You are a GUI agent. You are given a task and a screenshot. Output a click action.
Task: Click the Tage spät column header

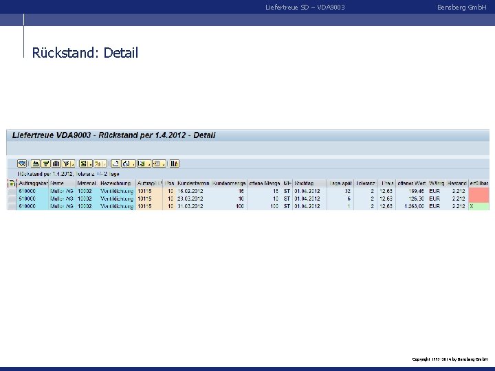coord(340,183)
